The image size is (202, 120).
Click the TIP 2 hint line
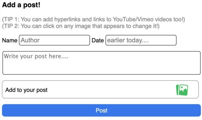click(81, 26)
